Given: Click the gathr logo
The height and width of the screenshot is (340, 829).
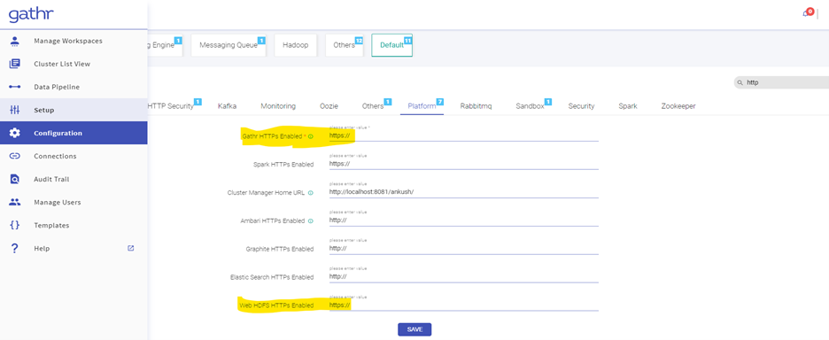Looking at the screenshot, I should 31,14.
